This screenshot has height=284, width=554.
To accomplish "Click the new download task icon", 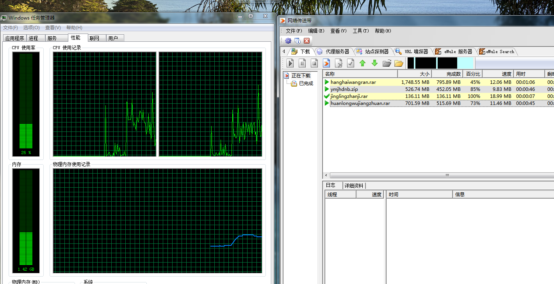I will click(x=326, y=63).
